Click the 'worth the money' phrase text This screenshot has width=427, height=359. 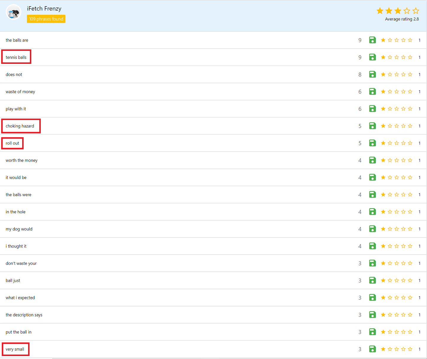[x=22, y=160]
